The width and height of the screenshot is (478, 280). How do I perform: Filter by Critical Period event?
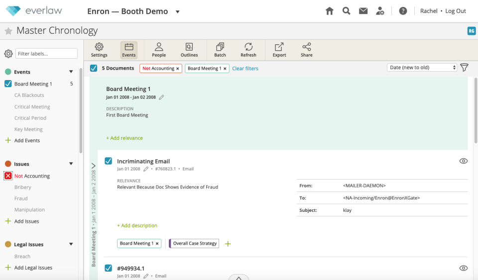click(x=30, y=118)
